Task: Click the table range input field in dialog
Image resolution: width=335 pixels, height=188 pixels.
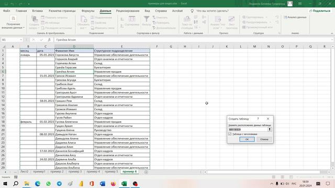Action: coord(248,130)
